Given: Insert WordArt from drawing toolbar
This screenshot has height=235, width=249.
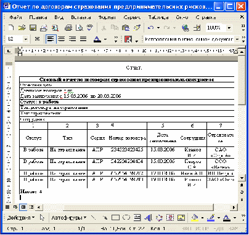Looking at the screenshot, I should pos(148,218).
